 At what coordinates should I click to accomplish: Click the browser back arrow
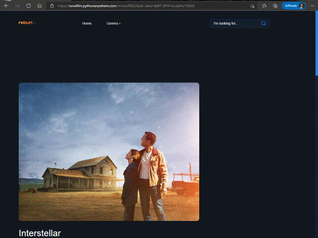pyautogui.click(x=6, y=6)
